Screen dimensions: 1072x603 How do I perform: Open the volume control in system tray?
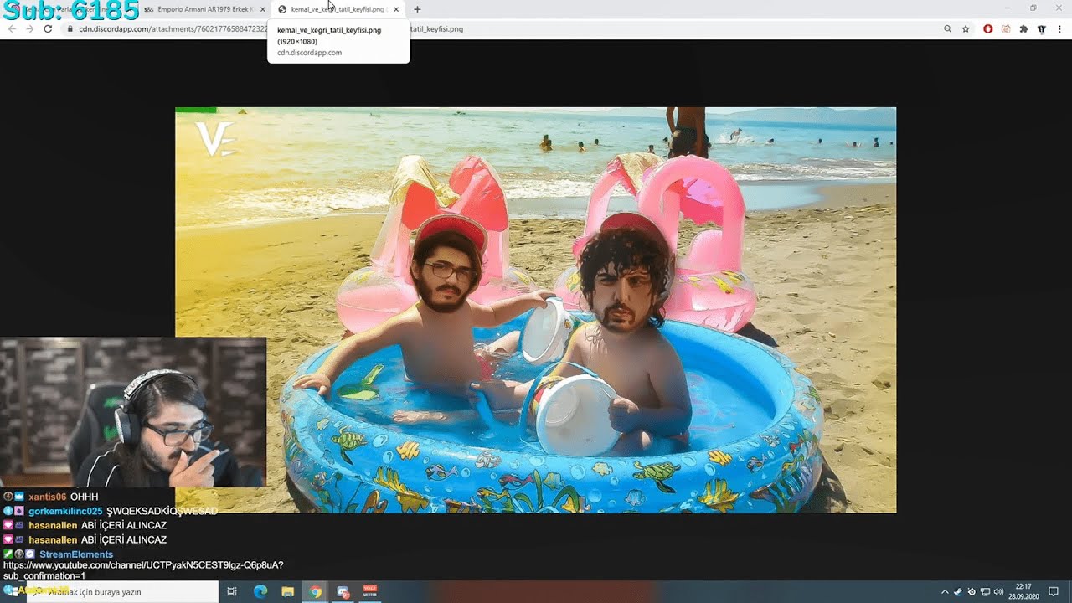tap(998, 592)
